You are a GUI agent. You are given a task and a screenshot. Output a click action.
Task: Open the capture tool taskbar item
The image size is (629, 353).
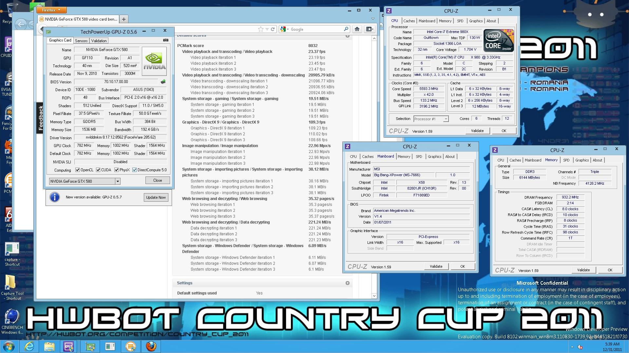click(x=110, y=346)
